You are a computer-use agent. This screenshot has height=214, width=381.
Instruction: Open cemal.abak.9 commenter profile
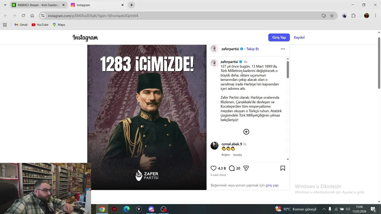(232, 144)
